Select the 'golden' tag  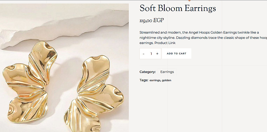[167, 80]
